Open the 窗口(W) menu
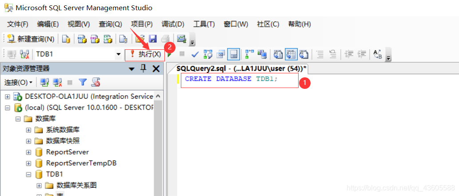Viewport: 459px width, 196px height. point(235,24)
